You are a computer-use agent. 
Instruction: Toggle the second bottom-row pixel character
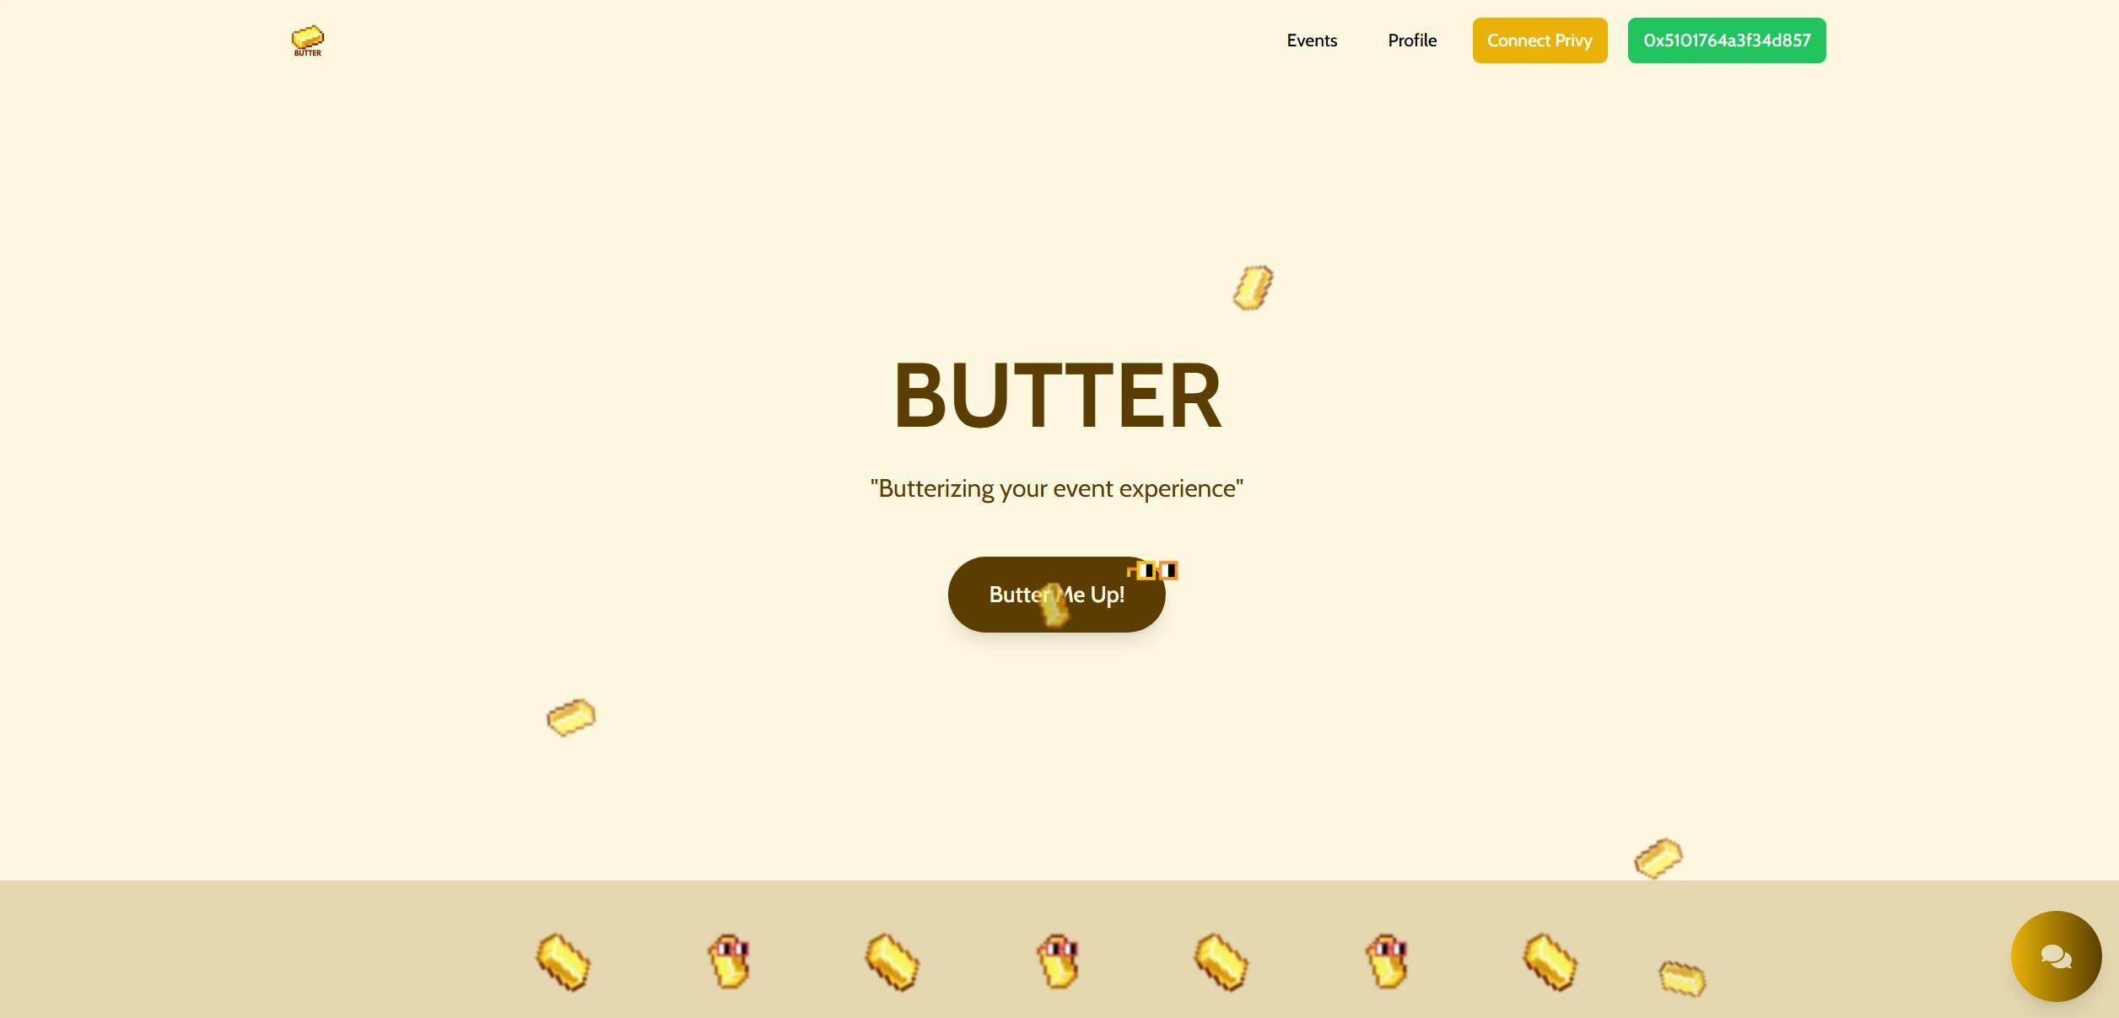[x=730, y=961]
